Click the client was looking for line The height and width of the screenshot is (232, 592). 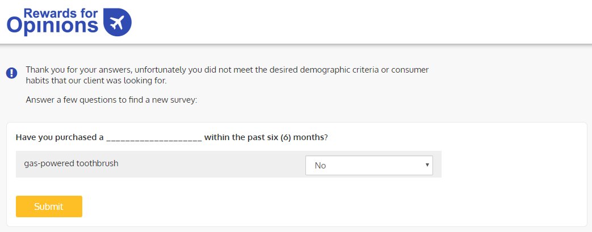pos(96,81)
